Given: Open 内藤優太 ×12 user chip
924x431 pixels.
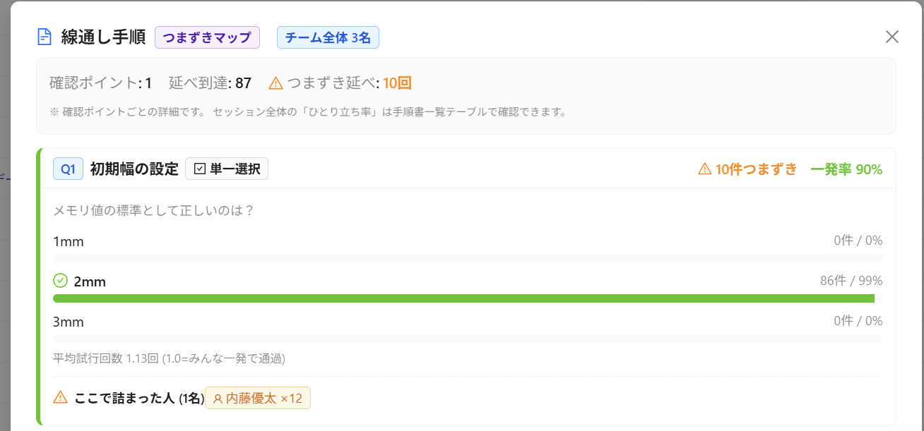Looking at the screenshot, I should click(258, 399).
